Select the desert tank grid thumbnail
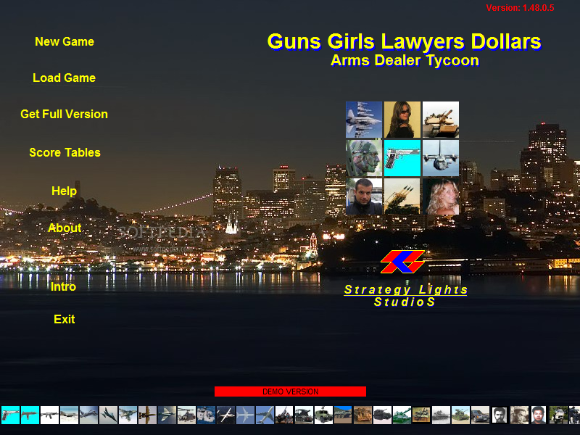This screenshot has width=580, height=435. pyautogui.click(x=441, y=120)
